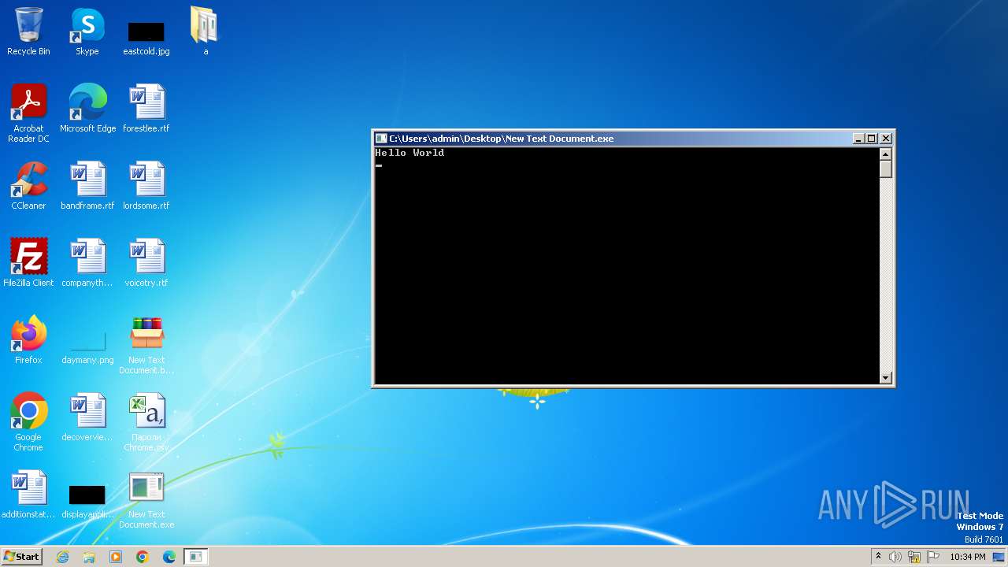Click the Hello World console output
1008x567 pixels.
point(409,153)
